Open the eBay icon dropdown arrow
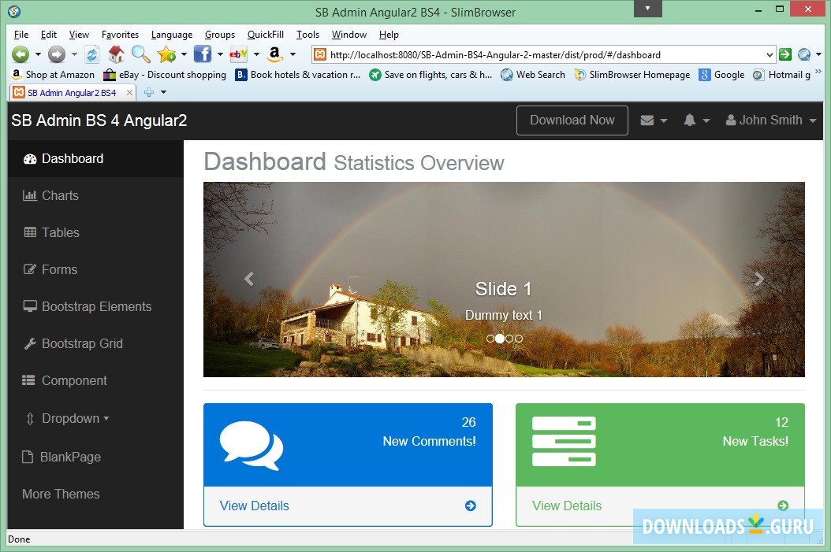This screenshot has width=831, height=552. 256,54
